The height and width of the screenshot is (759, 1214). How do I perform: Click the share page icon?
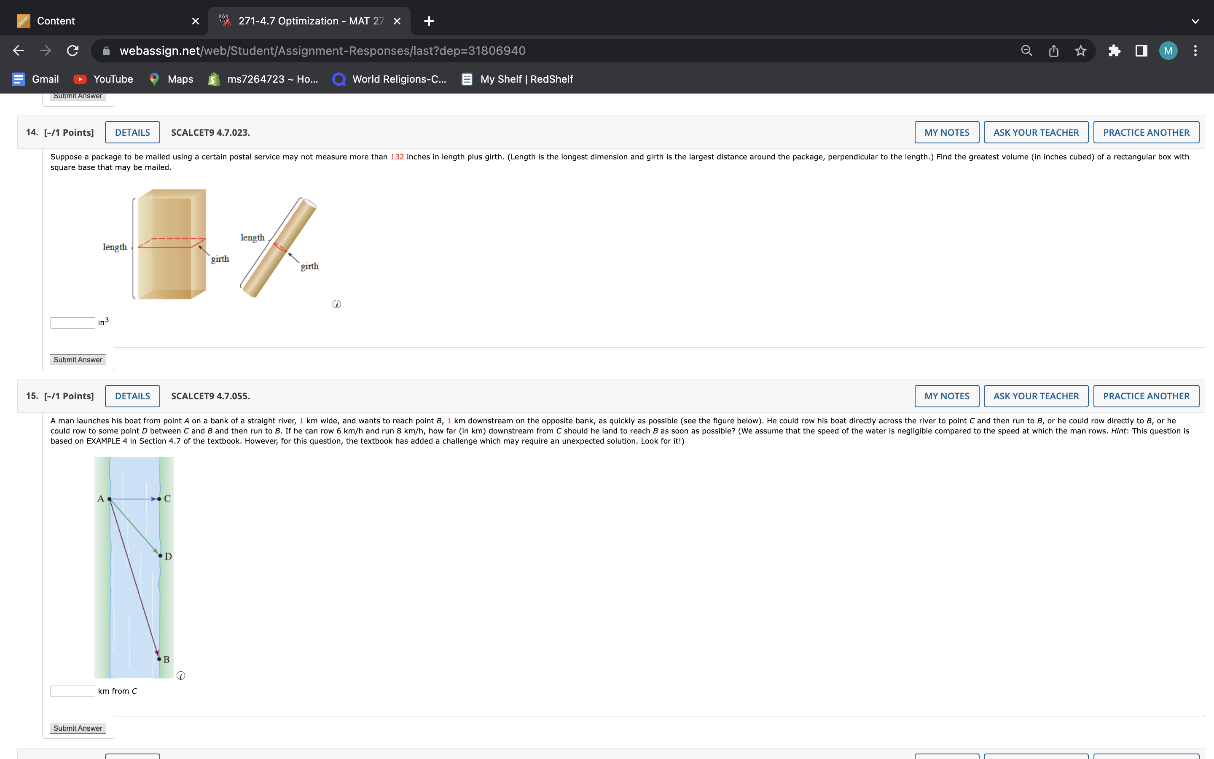tap(1053, 51)
